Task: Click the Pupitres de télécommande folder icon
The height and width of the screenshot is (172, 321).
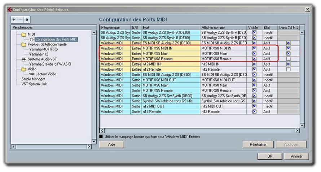Action: 24,44
